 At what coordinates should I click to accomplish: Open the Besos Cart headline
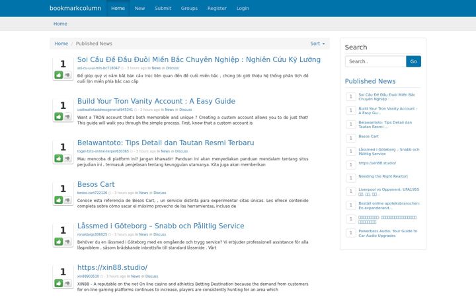[x=96, y=184]
